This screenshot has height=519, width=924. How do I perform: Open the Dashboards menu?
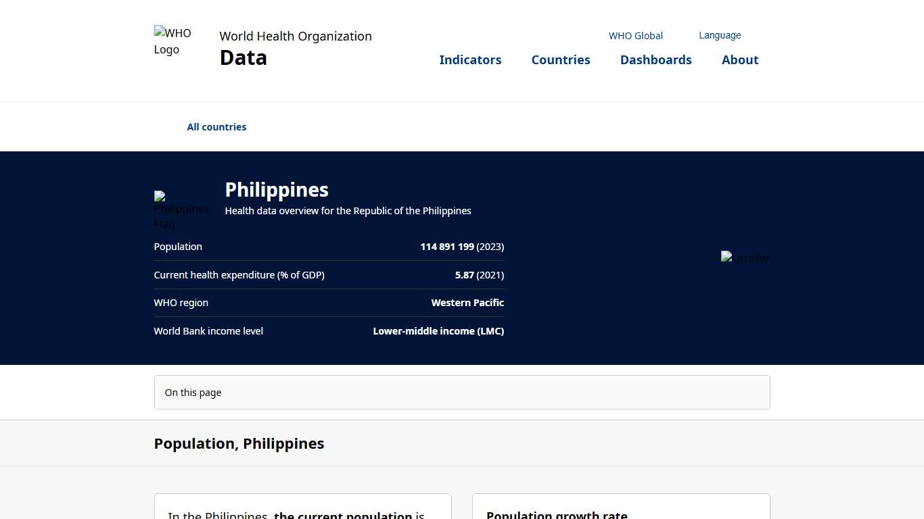[655, 59]
